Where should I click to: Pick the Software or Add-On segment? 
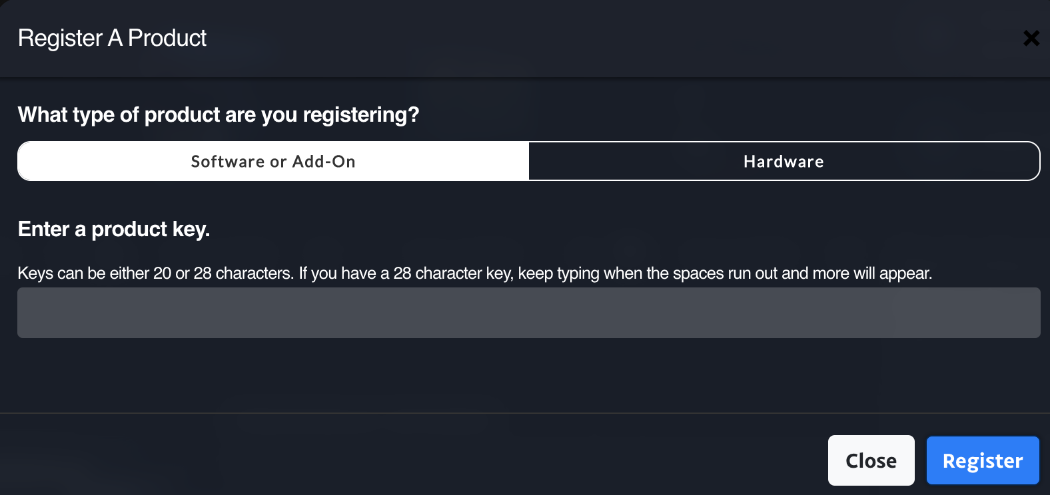(x=273, y=162)
